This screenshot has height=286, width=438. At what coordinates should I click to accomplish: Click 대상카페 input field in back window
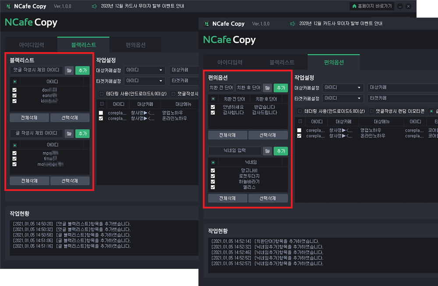(x=184, y=70)
